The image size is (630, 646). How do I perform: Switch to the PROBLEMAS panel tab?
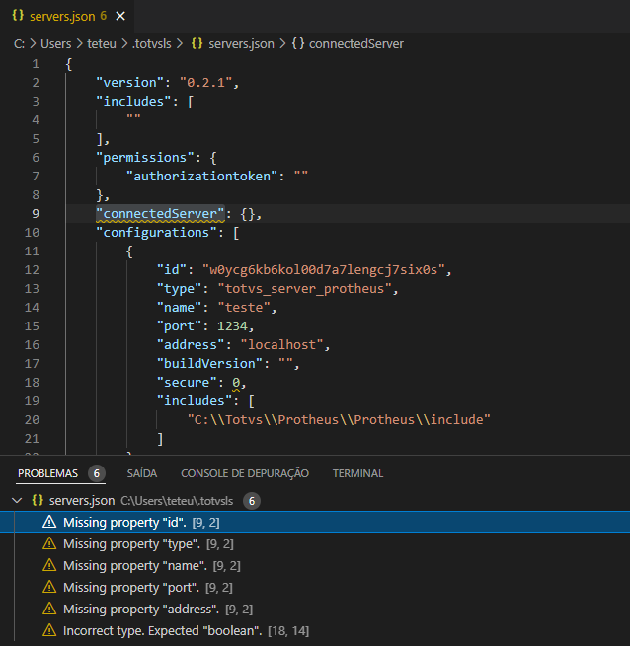point(47,473)
